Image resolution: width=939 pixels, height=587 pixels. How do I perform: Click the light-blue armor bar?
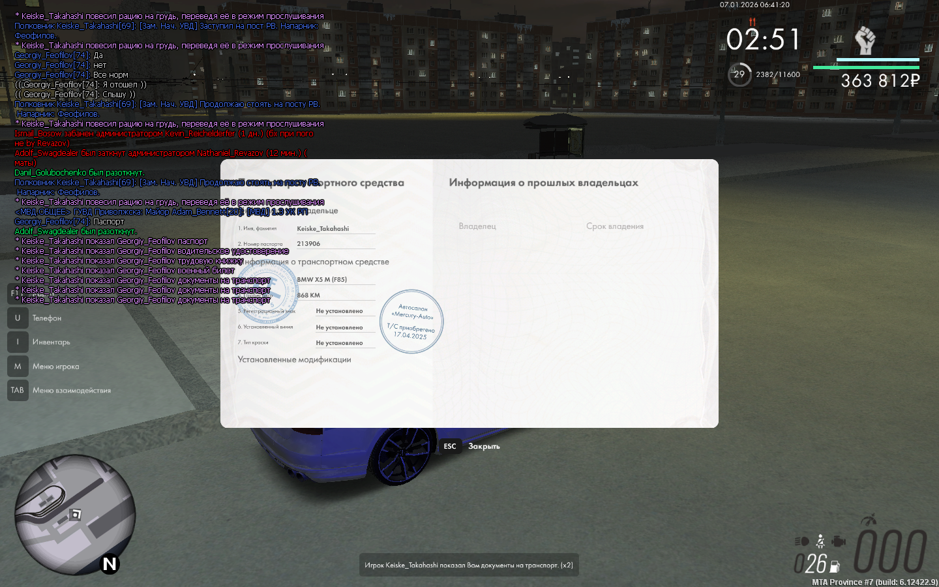coord(878,59)
